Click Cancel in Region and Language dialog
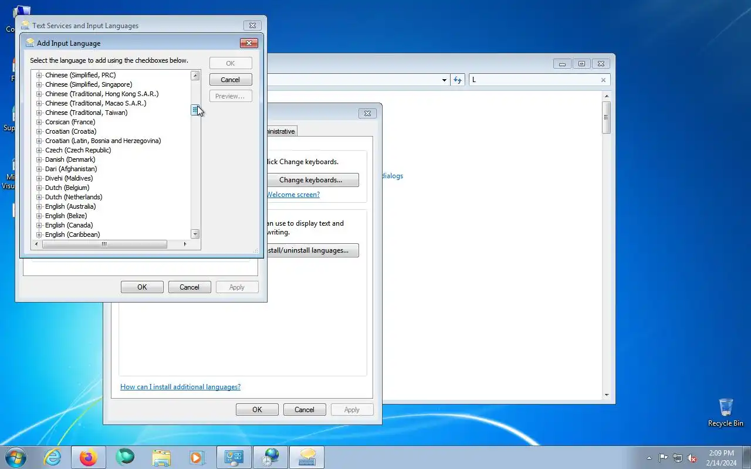The height and width of the screenshot is (469, 751). click(x=305, y=410)
